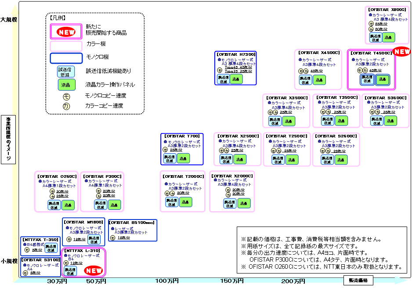Viewport: 412px width, 288px height.
Task: Click the legend's 誤送信低減 sample badge
Action: (66, 72)
